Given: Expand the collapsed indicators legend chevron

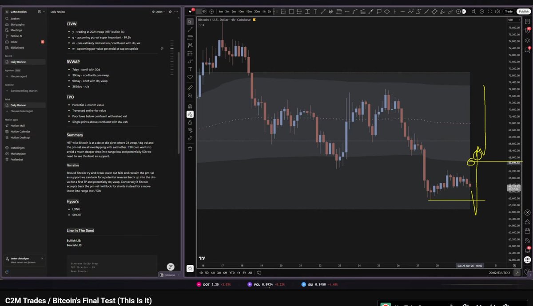Looking at the screenshot, I should [x=199, y=25].
